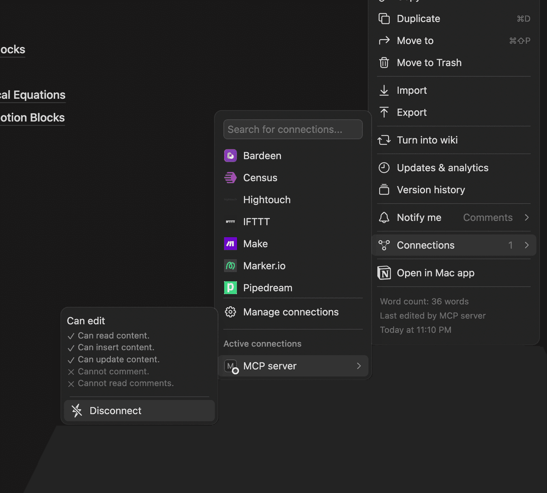Click 'Word count: 36 words' text
The height and width of the screenshot is (493, 547).
424,301
